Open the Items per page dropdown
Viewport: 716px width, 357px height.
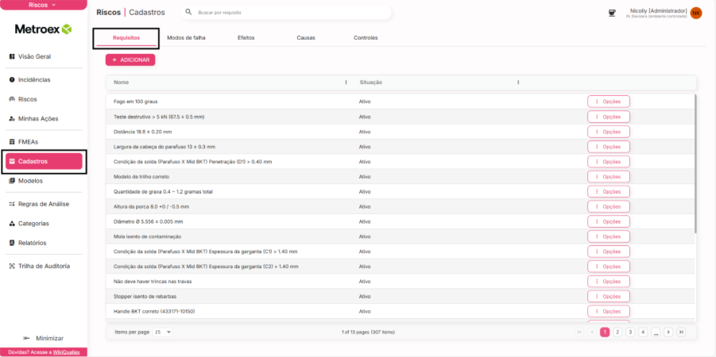[x=163, y=332]
